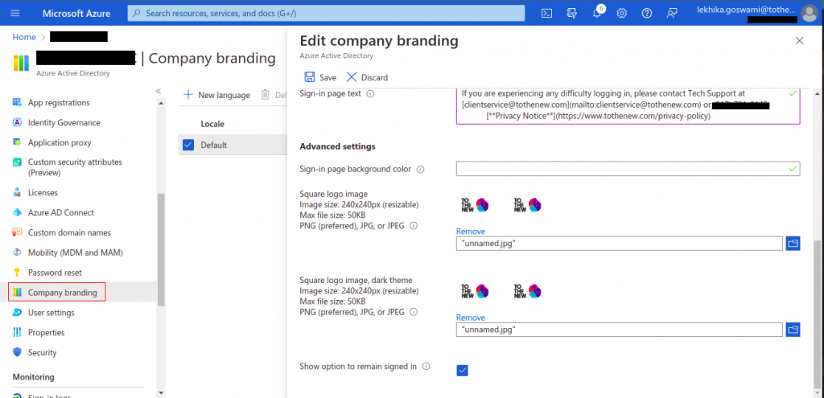Open Cloud Shell from the top bar
The height and width of the screenshot is (398, 824).
coord(546,13)
